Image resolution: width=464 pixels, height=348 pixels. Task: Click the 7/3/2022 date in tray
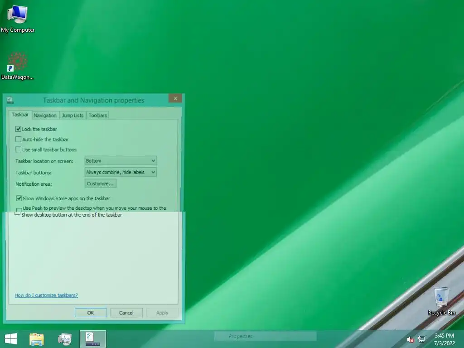[445, 343]
